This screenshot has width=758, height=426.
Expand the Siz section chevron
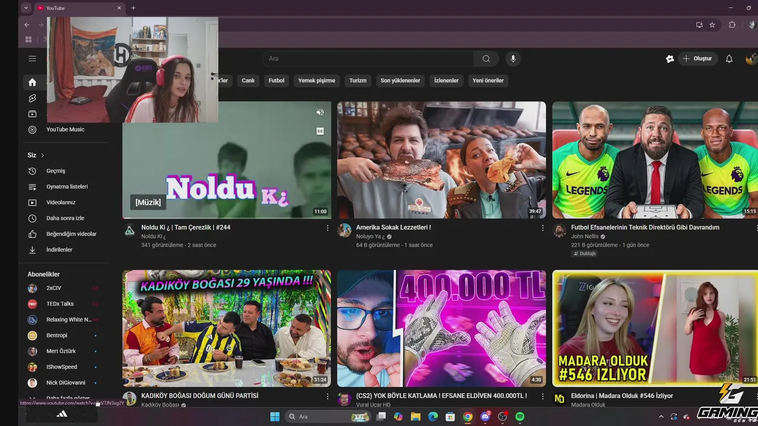pos(43,155)
